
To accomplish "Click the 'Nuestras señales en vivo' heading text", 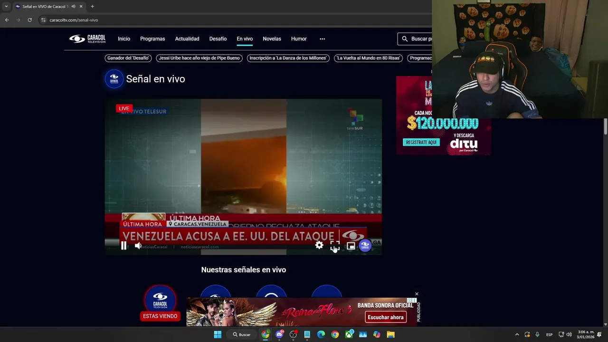I will click(243, 270).
